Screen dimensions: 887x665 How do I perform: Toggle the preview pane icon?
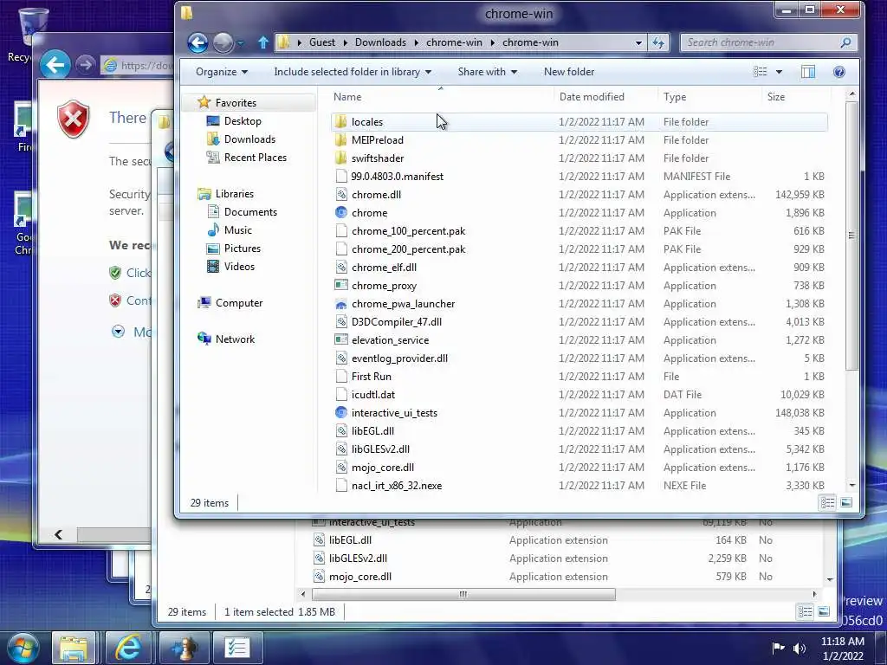(x=808, y=72)
